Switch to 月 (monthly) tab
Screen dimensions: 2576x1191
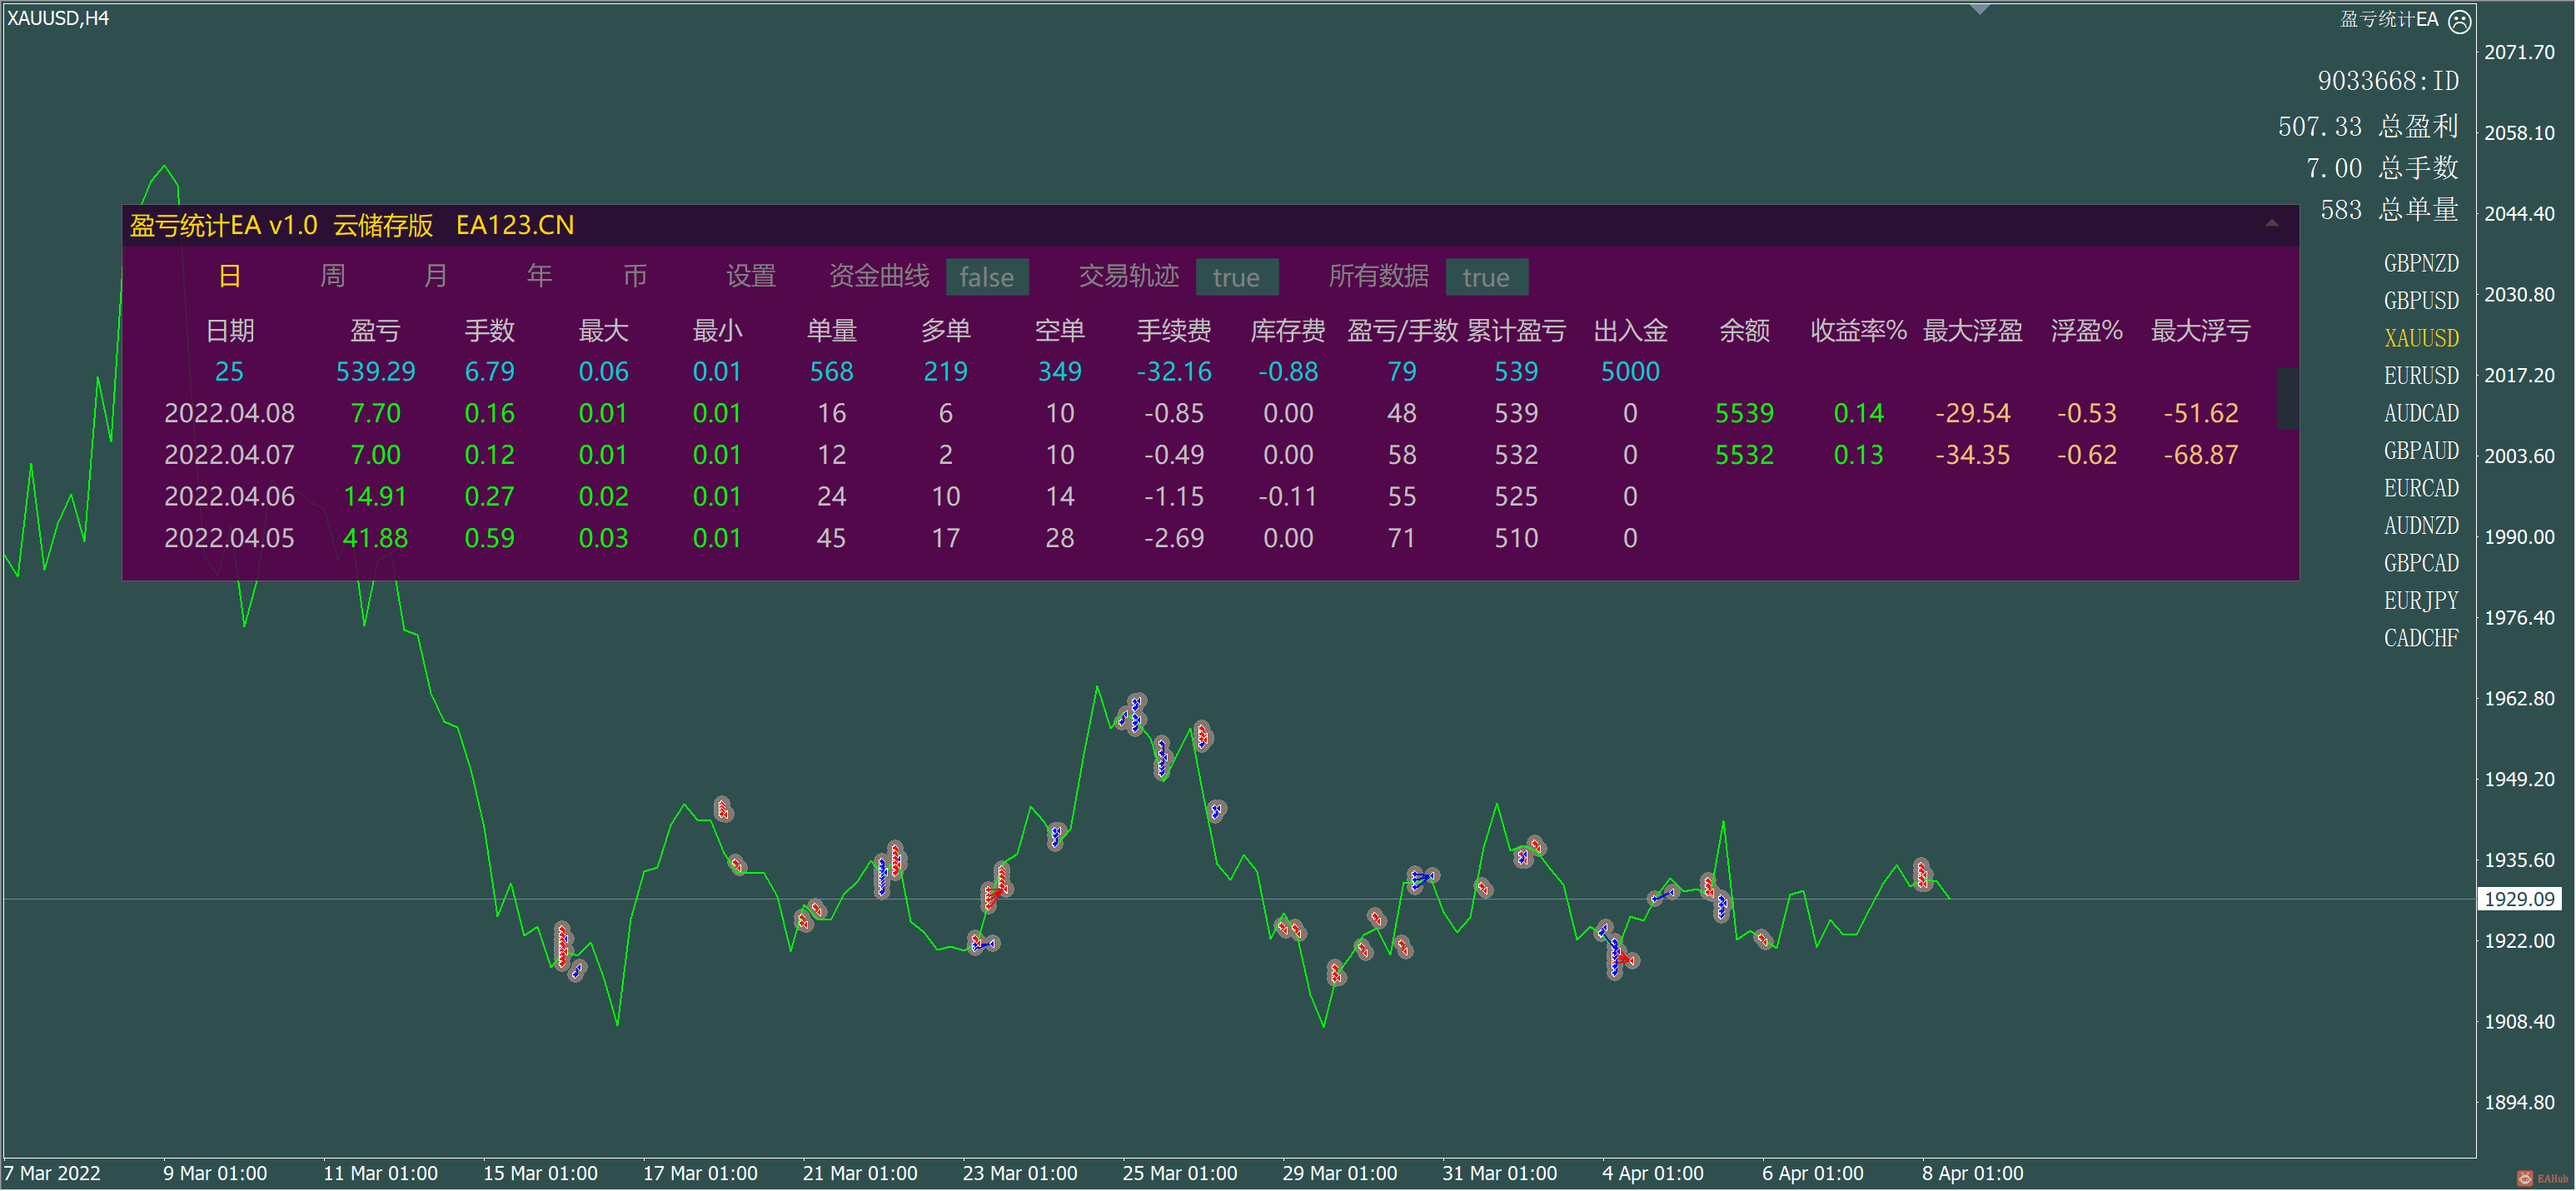click(x=435, y=276)
